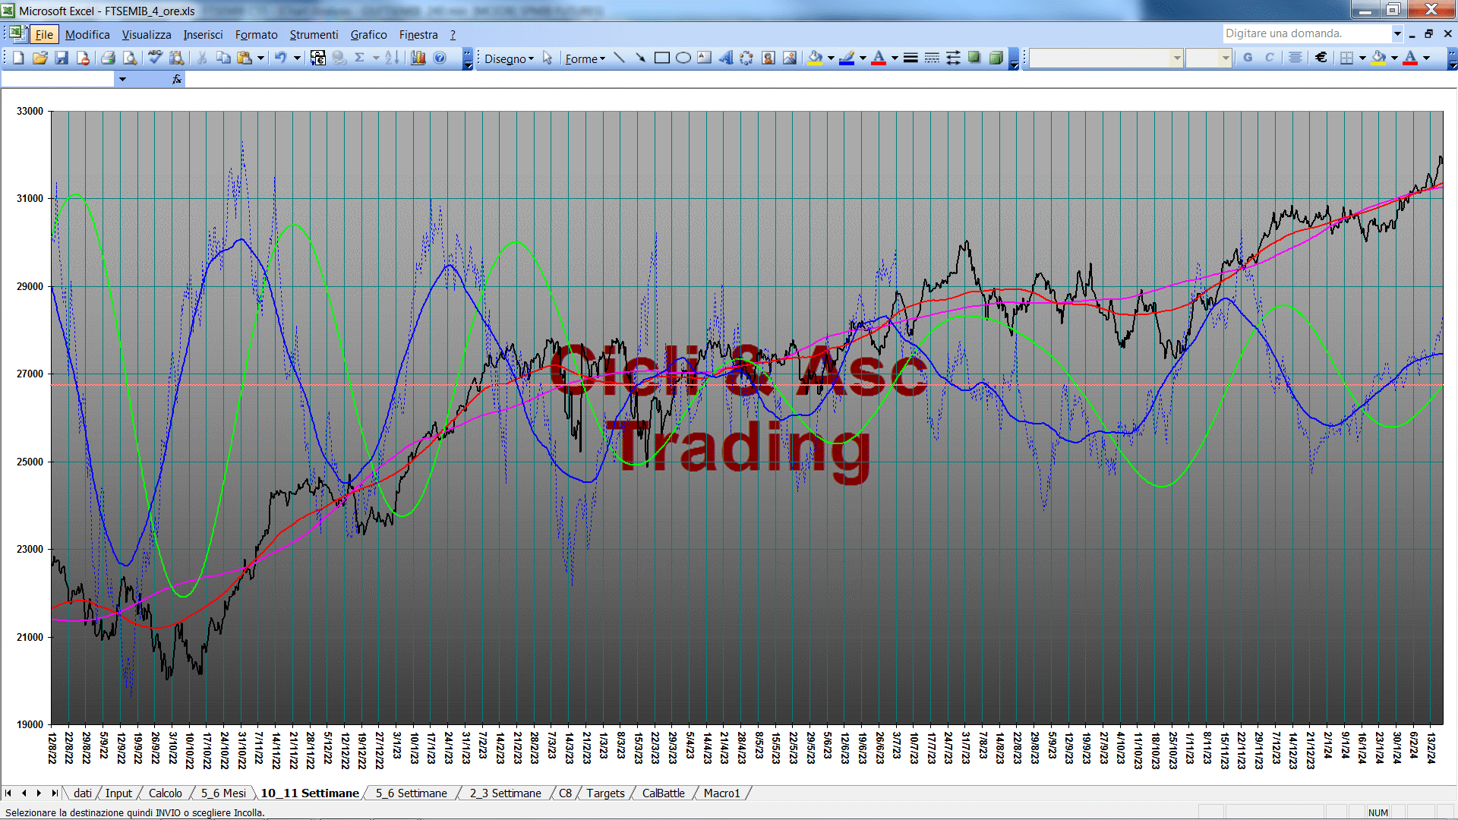Open a file with the folder icon
This screenshot has height=820, width=1458.
click(39, 58)
